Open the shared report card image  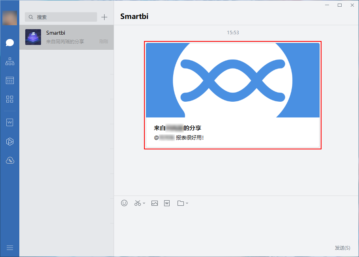[x=233, y=80]
